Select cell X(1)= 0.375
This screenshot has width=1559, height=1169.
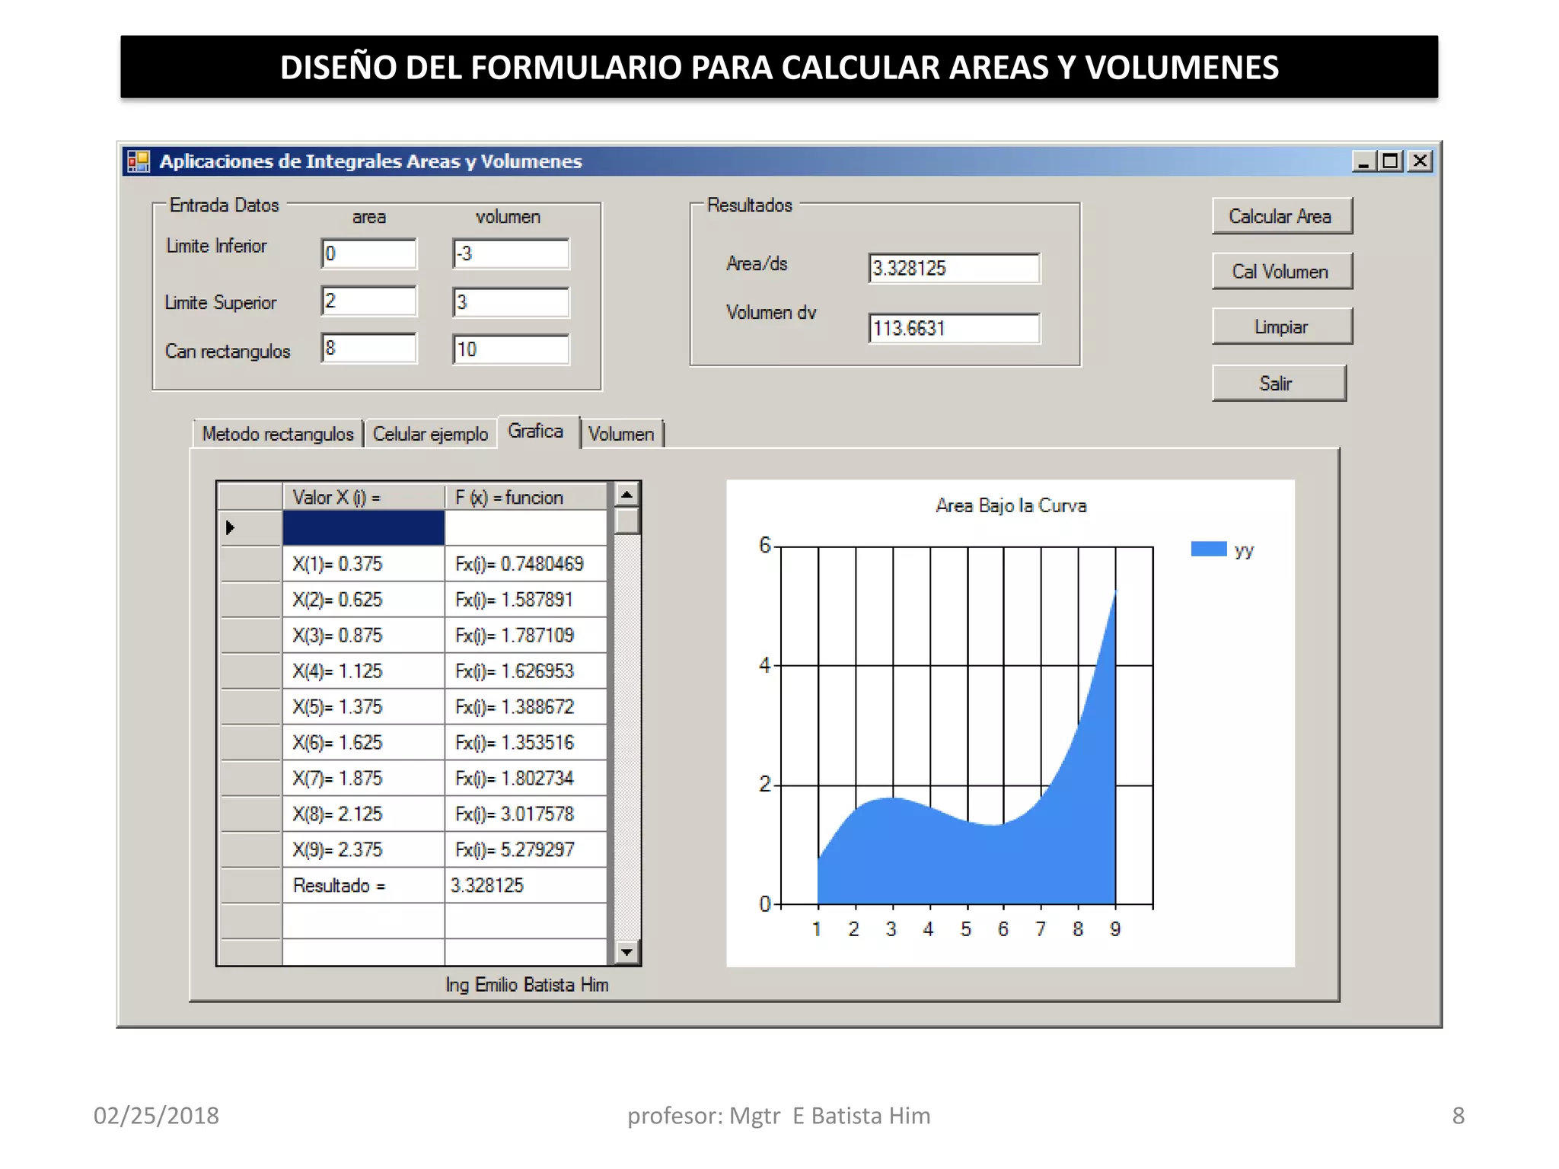click(364, 564)
